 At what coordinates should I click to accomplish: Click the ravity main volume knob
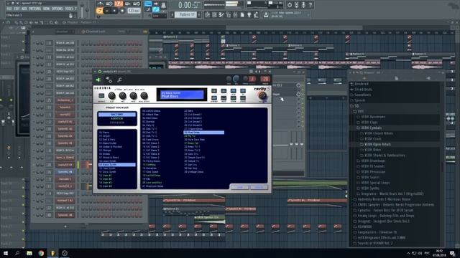[x=262, y=95]
